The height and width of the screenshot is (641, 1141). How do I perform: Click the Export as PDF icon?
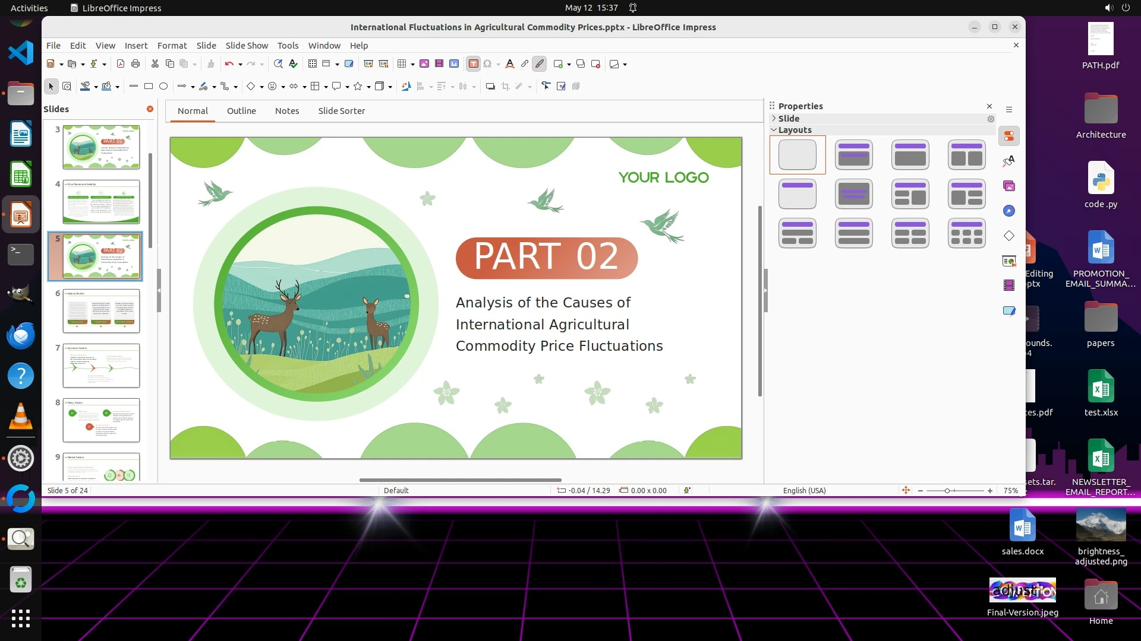coord(121,64)
